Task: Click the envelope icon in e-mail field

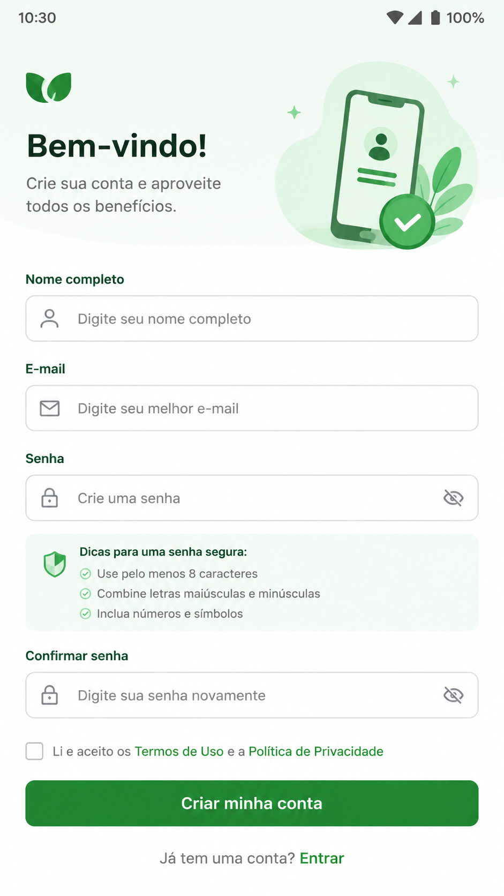Action: pos(50,408)
